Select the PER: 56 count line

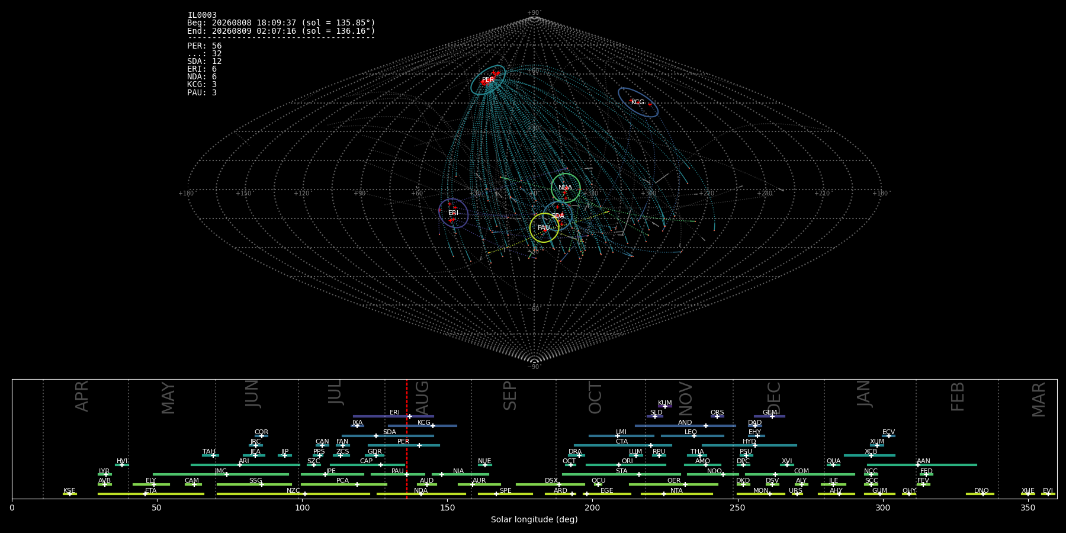click(x=204, y=46)
